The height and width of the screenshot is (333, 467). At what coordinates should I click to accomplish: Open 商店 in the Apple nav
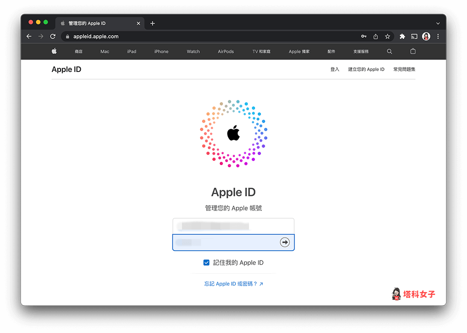(x=78, y=51)
